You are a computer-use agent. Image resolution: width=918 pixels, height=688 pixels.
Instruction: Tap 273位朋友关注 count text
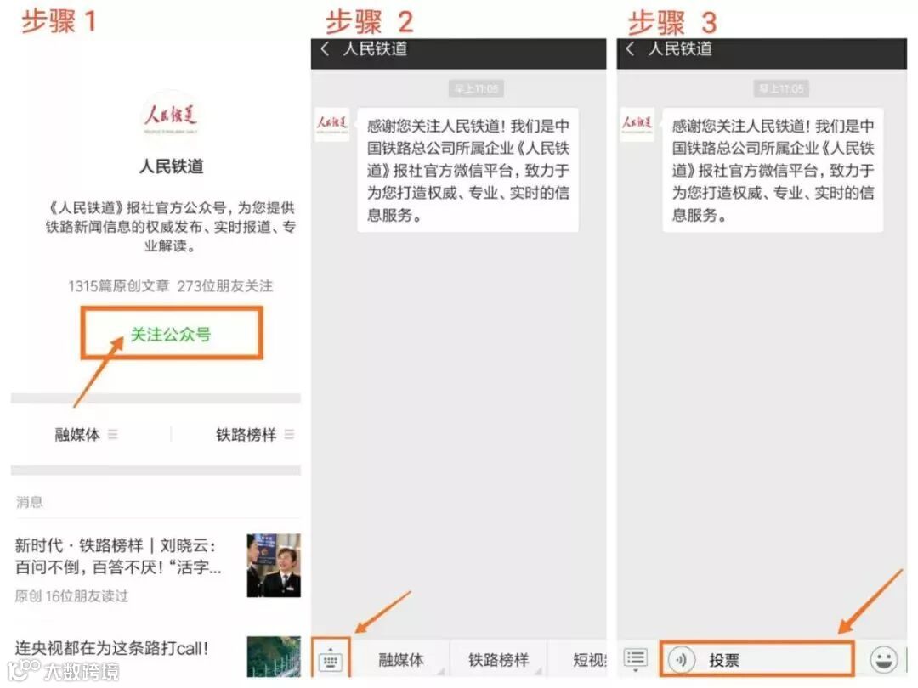225,286
